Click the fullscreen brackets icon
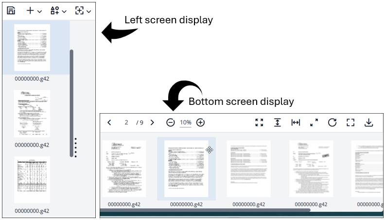Viewport: 386px width, 220px height. [x=351, y=122]
